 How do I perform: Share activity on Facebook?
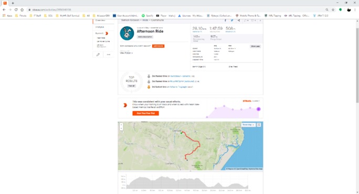pos(225,20)
